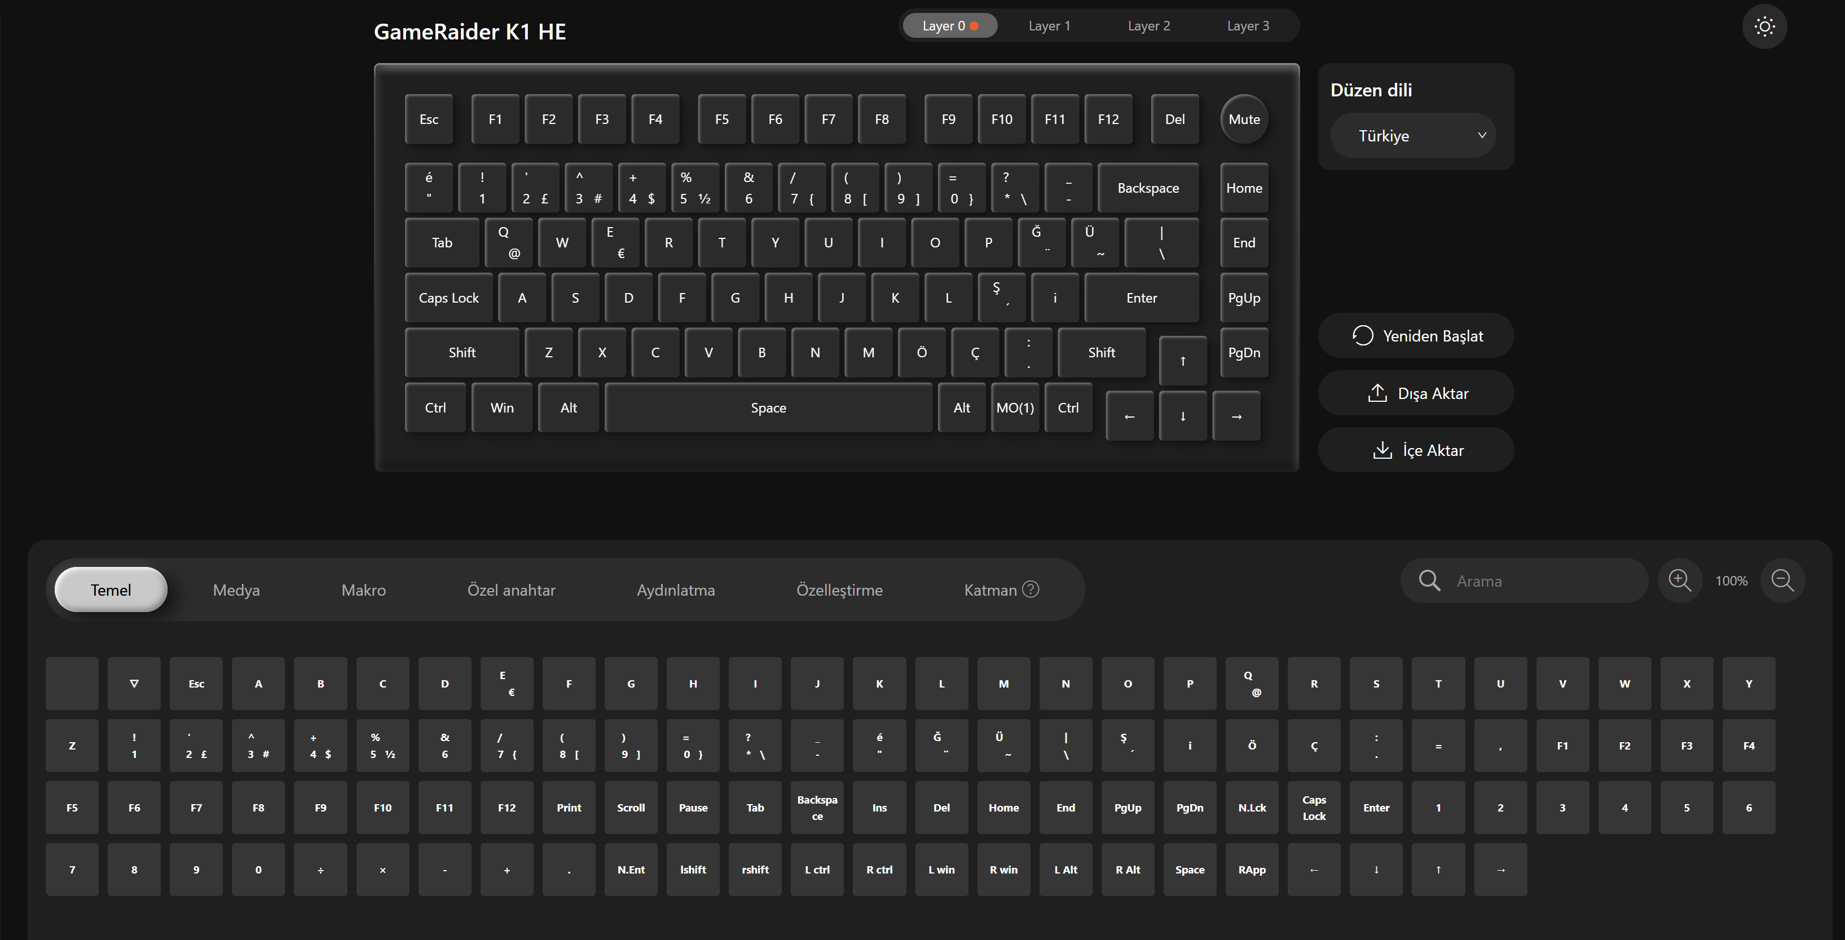
Task: Pick the multiply × keycode in palette
Action: point(382,870)
